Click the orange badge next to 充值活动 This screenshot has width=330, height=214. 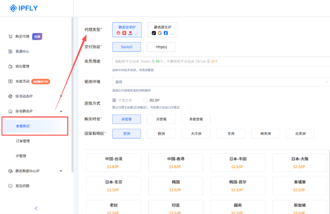41,81
